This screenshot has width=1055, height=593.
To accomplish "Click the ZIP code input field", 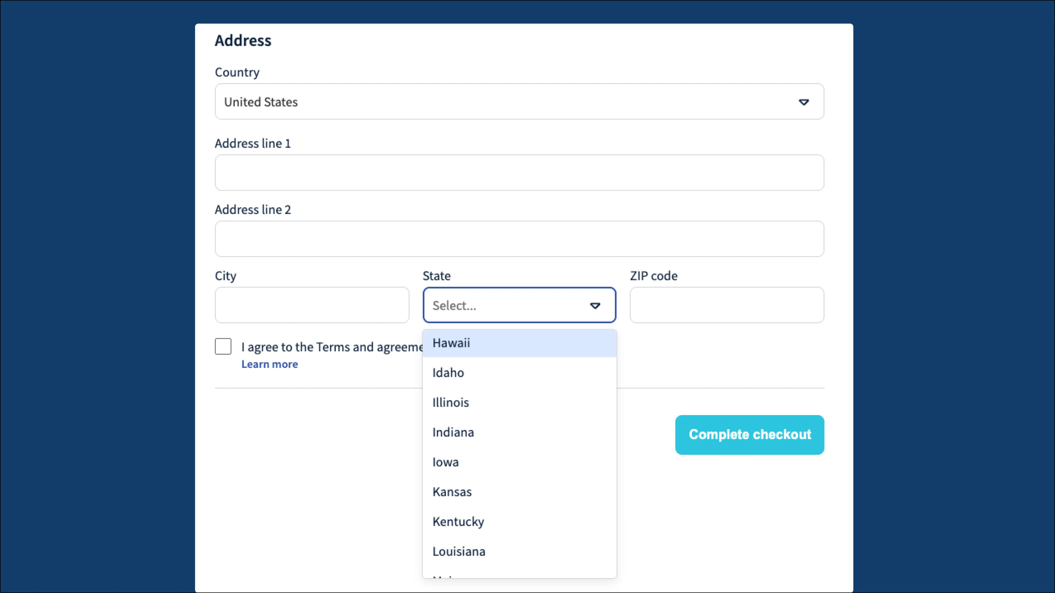I will click(727, 305).
